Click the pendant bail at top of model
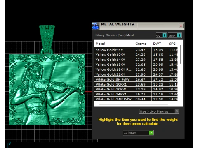This screenshot has width=198, height=148. (47, 39)
